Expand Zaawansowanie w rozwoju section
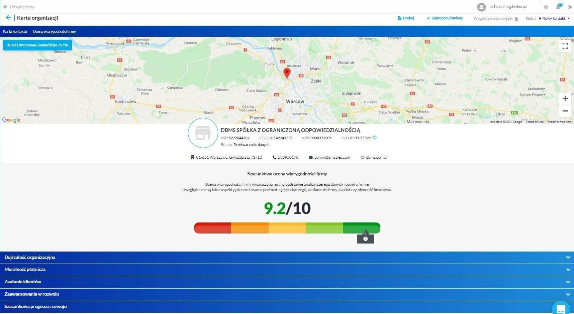The image size is (574, 314). 287,294
